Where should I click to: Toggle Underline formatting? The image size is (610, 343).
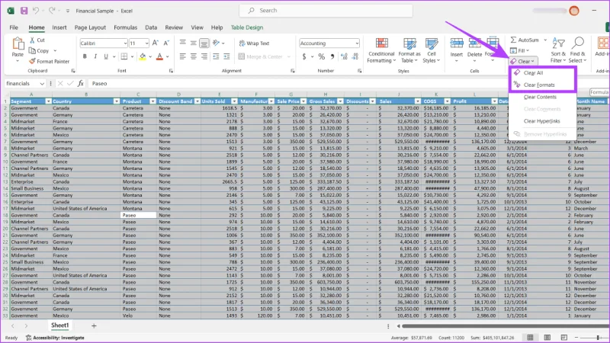(106, 56)
